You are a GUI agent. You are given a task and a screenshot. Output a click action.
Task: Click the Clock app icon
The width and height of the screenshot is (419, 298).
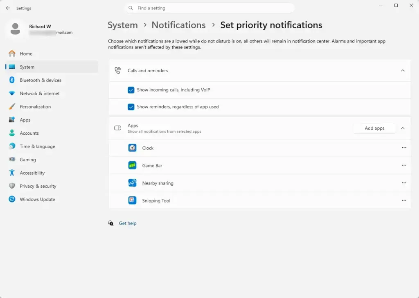[x=132, y=148]
